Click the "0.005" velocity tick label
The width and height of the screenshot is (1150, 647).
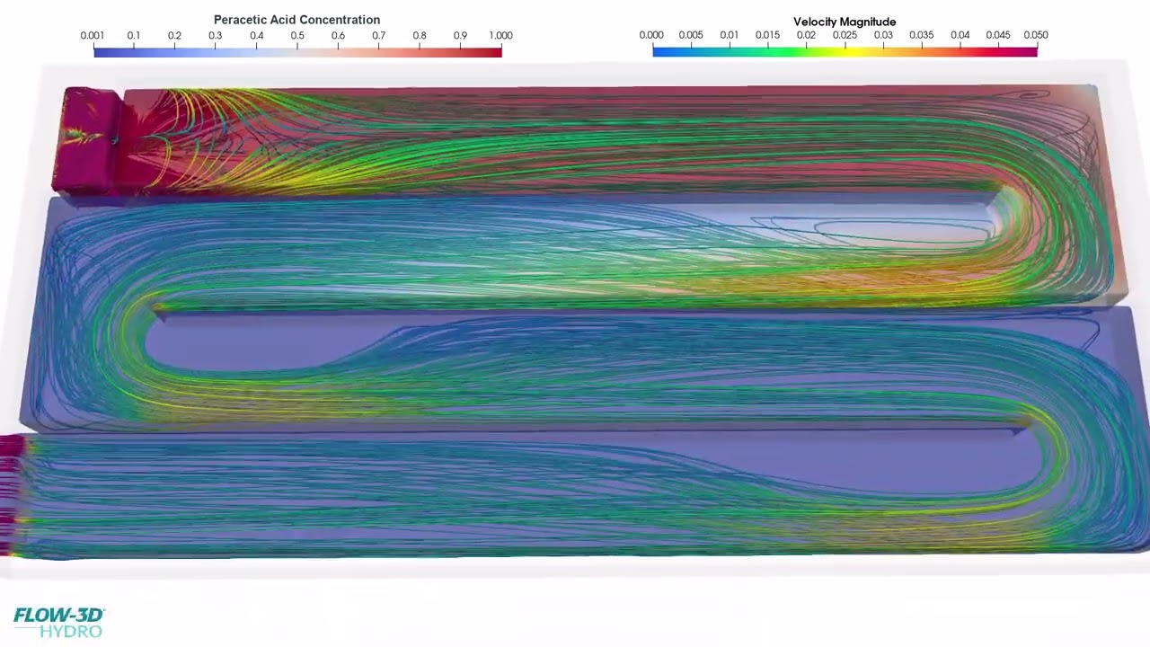(691, 35)
